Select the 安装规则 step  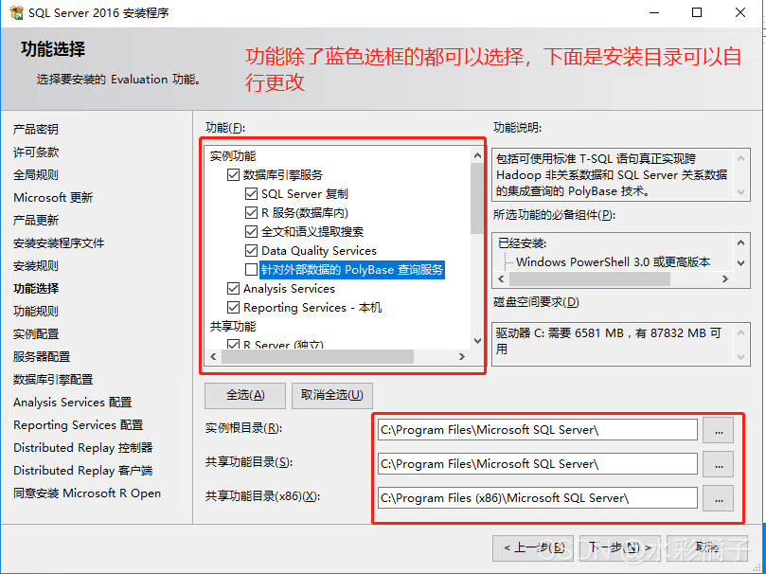(36, 266)
